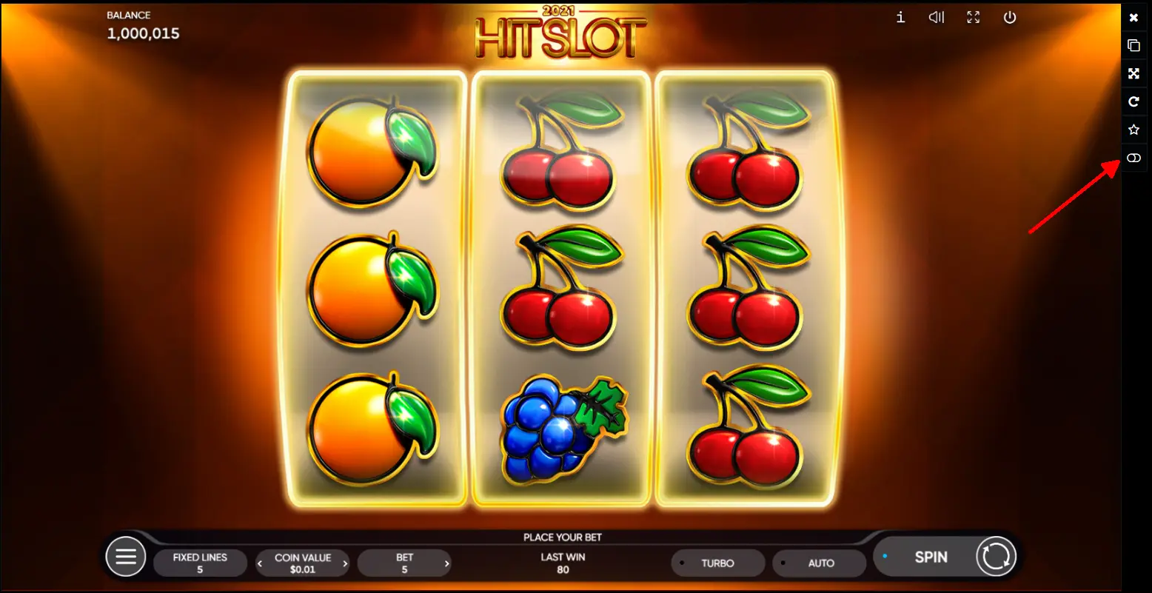The image size is (1152, 593).
Task: Click the Fixed Lines 5 panel
Action: [200, 563]
